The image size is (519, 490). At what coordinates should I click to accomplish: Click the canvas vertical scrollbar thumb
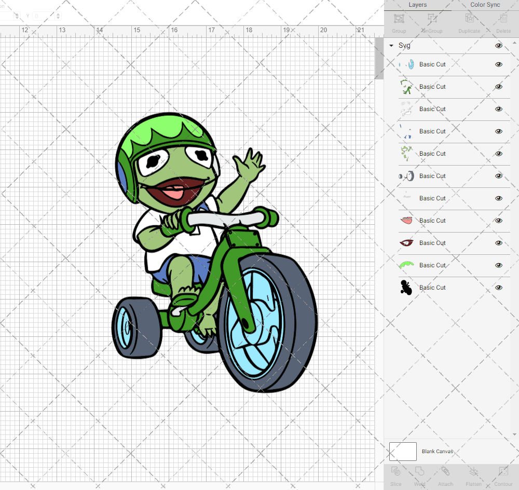tap(379, 58)
